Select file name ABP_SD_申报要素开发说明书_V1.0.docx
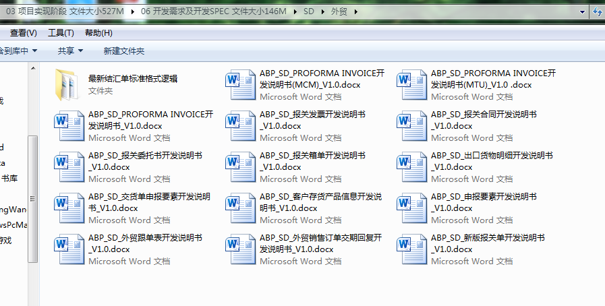605x306 pixels. tap(484, 202)
